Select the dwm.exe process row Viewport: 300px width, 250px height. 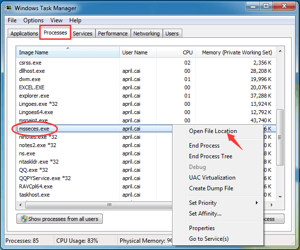pos(146,79)
